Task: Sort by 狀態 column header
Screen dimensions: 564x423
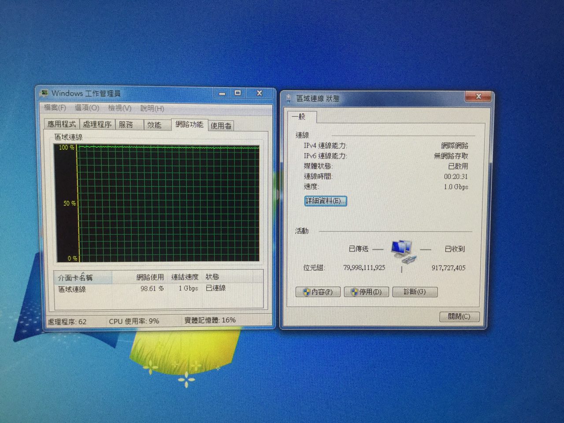Action: pyautogui.click(x=212, y=277)
